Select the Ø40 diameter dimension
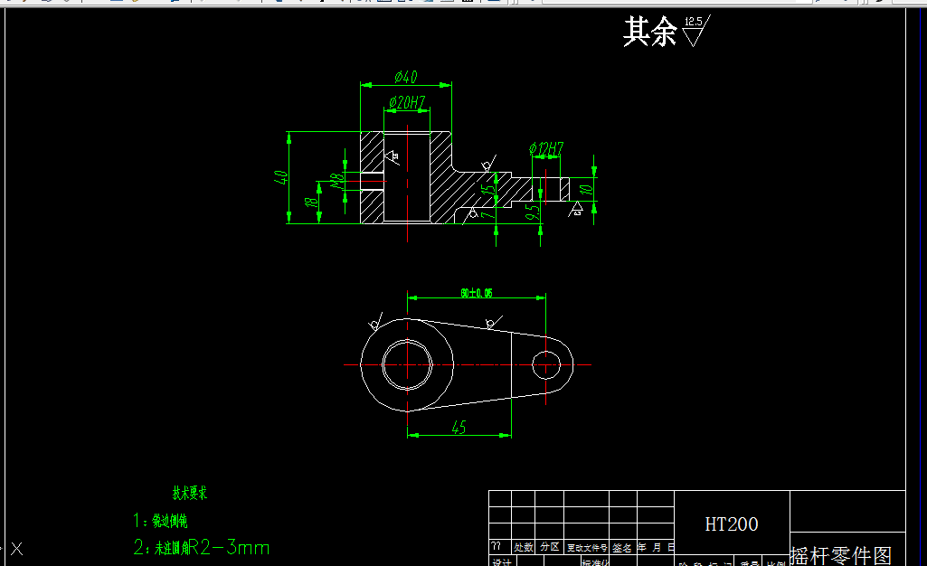 tap(404, 78)
